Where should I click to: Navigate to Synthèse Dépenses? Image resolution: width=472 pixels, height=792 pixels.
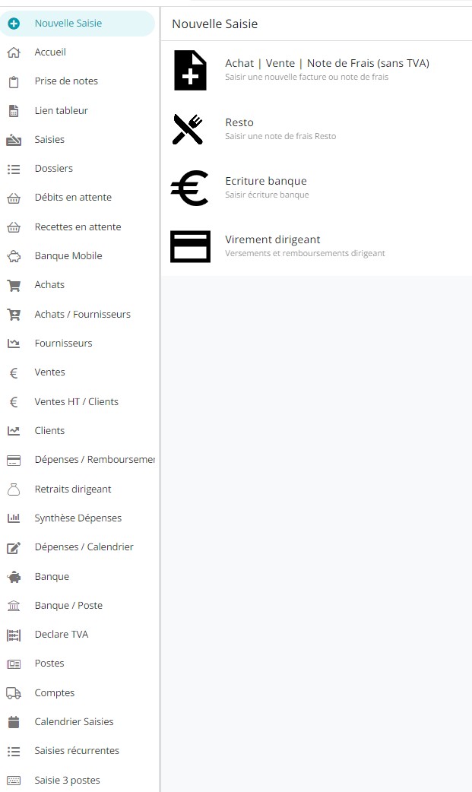point(78,518)
